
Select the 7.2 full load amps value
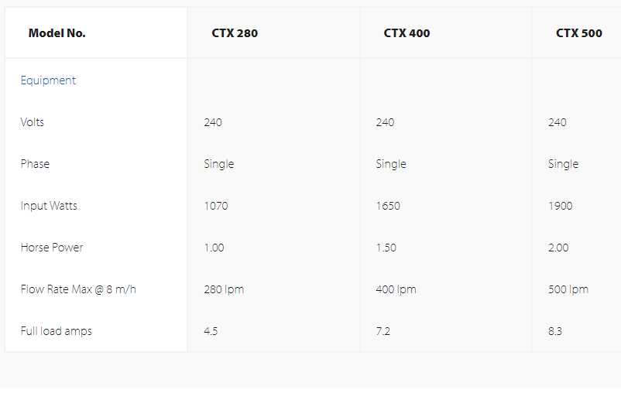(383, 331)
